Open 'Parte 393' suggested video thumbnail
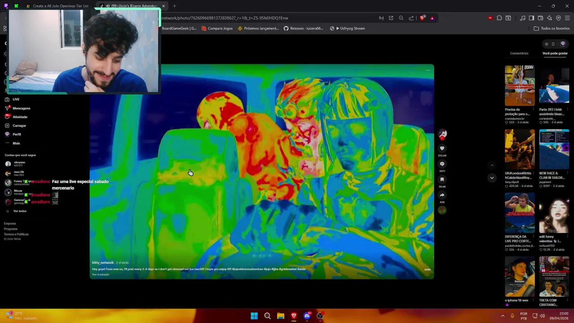This screenshot has height=323, width=574. [554, 86]
